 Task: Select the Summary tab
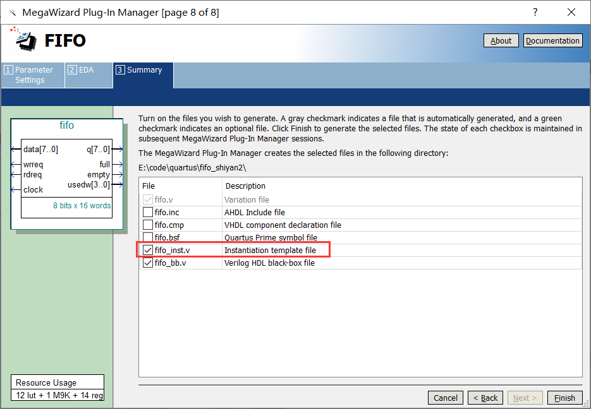[x=143, y=75]
